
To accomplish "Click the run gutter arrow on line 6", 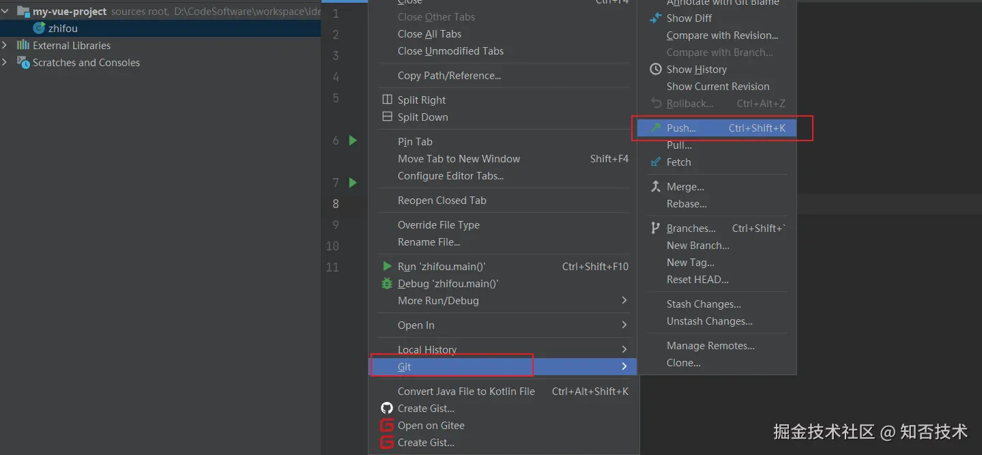I will (x=353, y=141).
